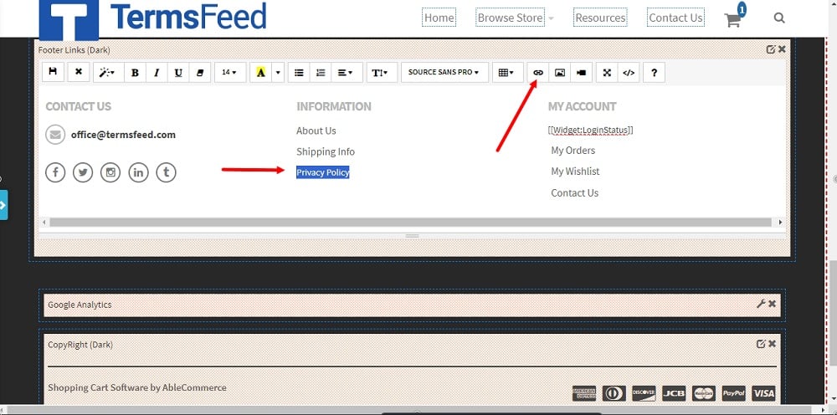
Task: Open the line height dropdown
Action: 382,73
